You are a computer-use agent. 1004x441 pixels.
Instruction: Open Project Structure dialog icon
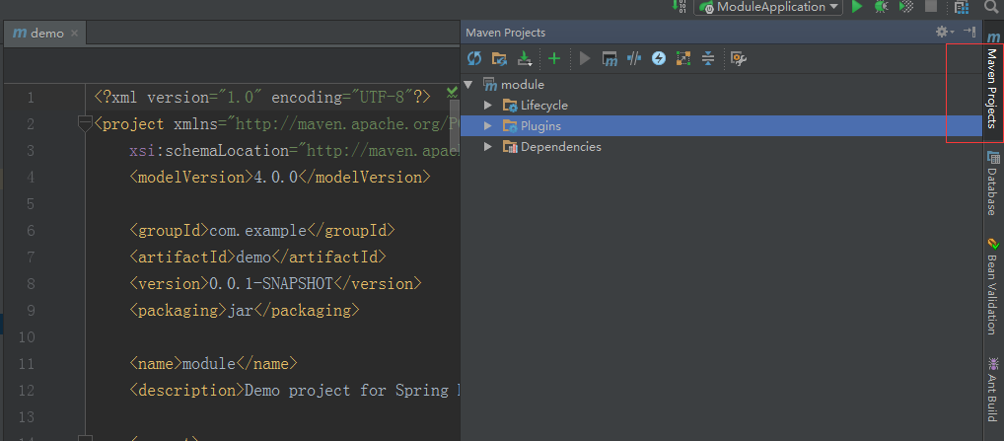click(962, 7)
